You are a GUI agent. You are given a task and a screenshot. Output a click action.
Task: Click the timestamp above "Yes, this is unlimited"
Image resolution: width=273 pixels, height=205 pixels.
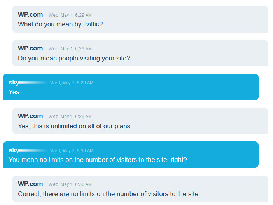[70, 117]
